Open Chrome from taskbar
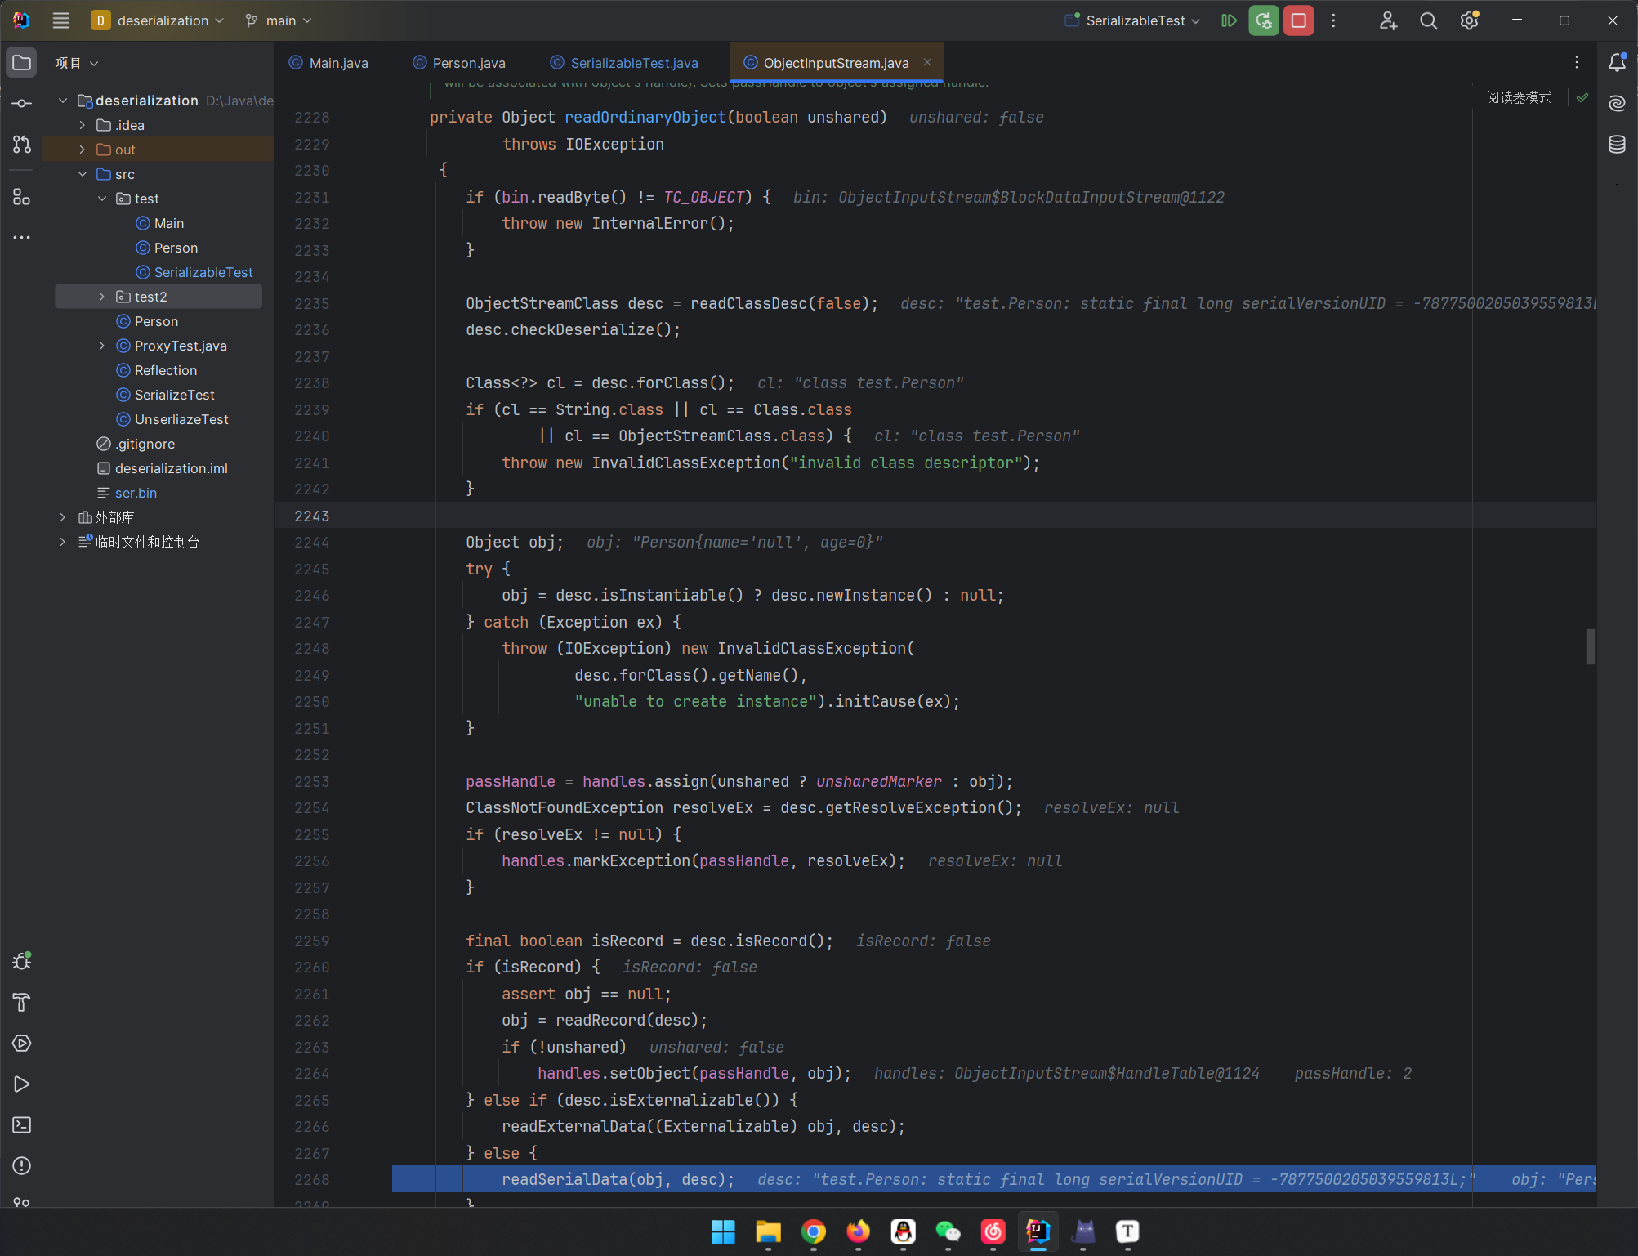The image size is (1638, 1256). coord(813,1231)
